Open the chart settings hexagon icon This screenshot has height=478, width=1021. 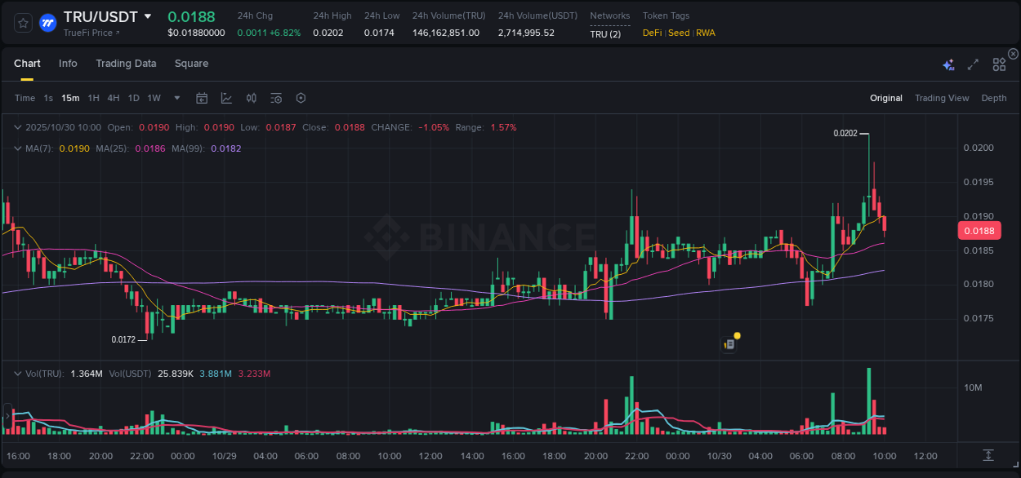(x=301, y=98)
